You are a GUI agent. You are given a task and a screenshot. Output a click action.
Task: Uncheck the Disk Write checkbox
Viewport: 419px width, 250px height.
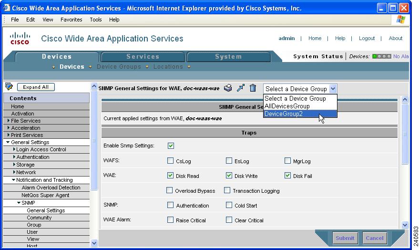[x=229, y=176]
